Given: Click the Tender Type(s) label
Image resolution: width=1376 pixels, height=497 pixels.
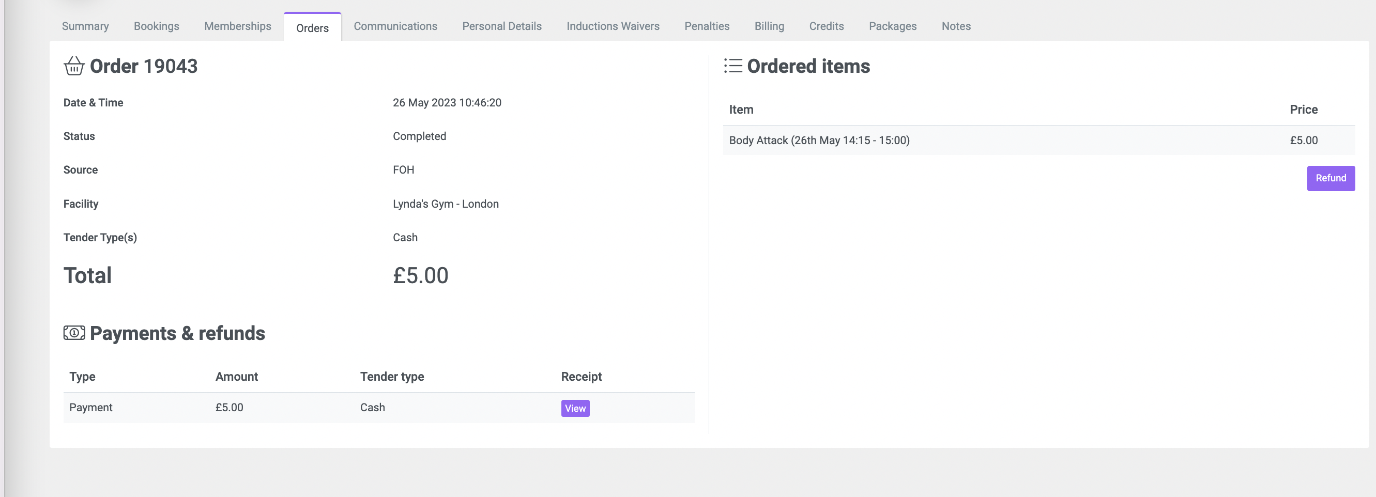Looking at the screenshot, I should [100, 238].
